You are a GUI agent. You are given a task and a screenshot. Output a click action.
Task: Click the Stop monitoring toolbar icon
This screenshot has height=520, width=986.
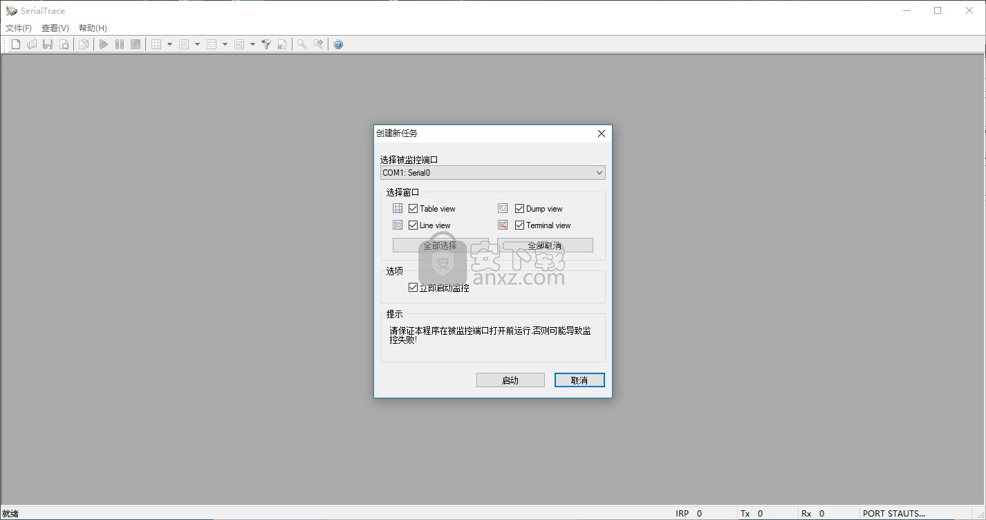tap(136, 44)
